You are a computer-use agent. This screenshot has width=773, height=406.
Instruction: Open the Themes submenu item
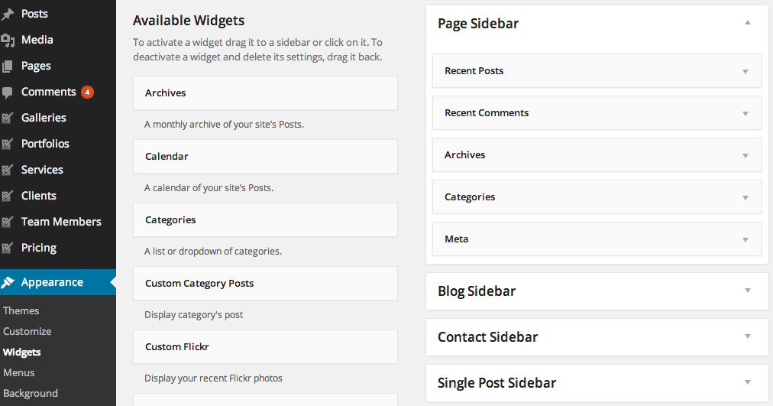tap(21, 310)
